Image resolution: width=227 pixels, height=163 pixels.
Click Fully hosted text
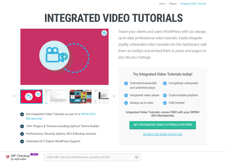pos(176,103)
